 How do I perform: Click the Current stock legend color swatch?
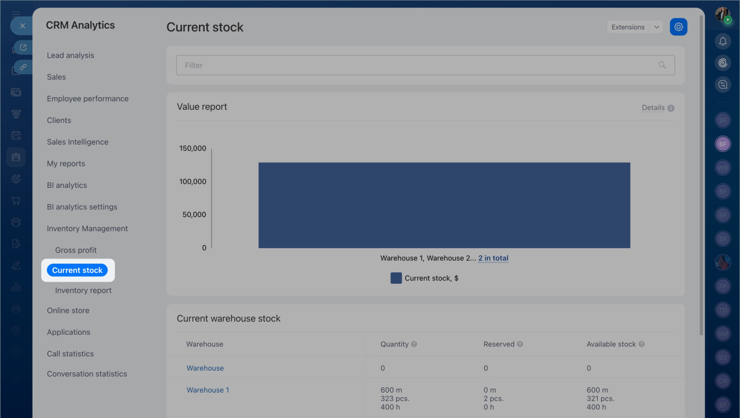tap(396, 278)
